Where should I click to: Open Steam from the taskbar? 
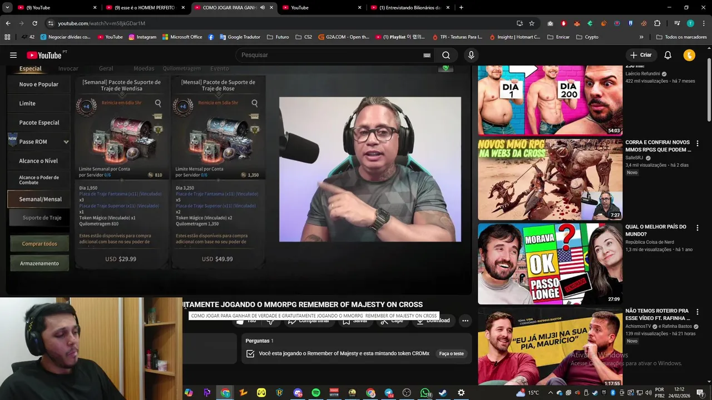pyautogui.click(x=443, y=393)
